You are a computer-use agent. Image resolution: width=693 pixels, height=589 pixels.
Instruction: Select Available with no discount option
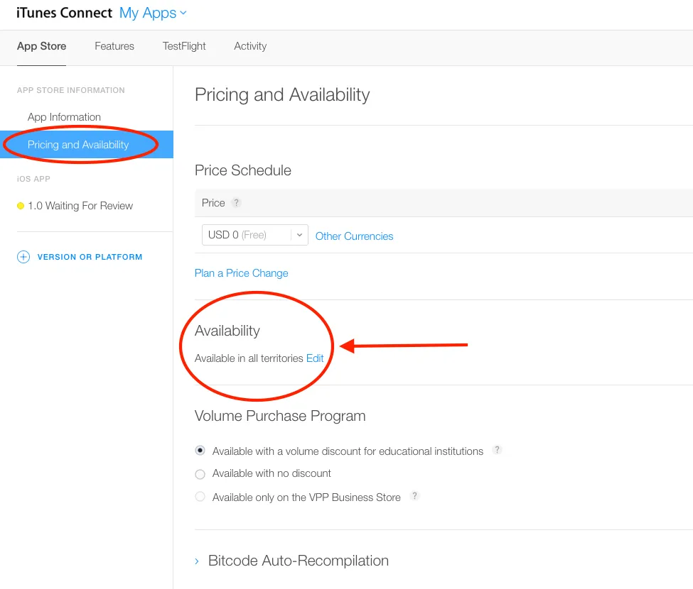click(200, 474)
